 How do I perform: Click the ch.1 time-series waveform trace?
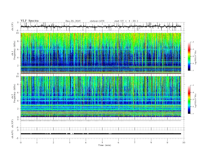click(x=101, y=26)
